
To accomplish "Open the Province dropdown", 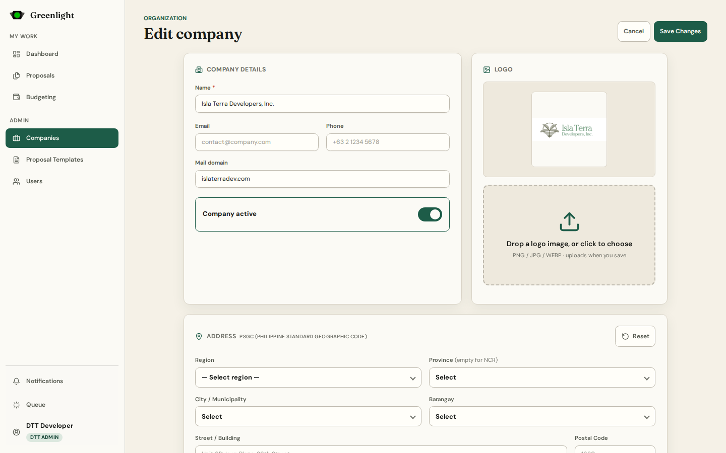I will pyautogui.click(x=542, y=377).
